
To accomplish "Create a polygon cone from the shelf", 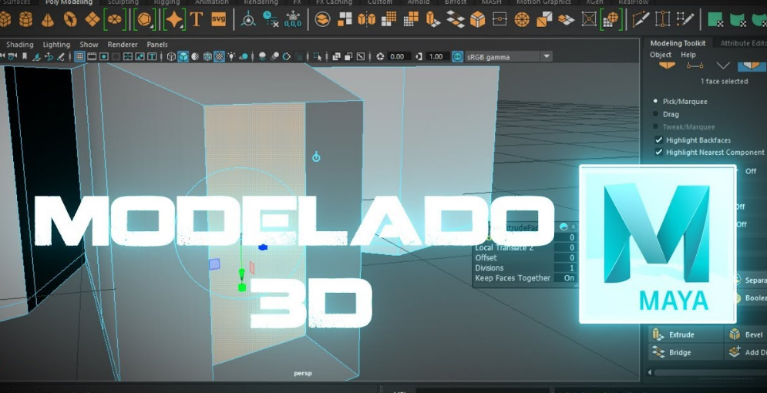I will (48, 19).
